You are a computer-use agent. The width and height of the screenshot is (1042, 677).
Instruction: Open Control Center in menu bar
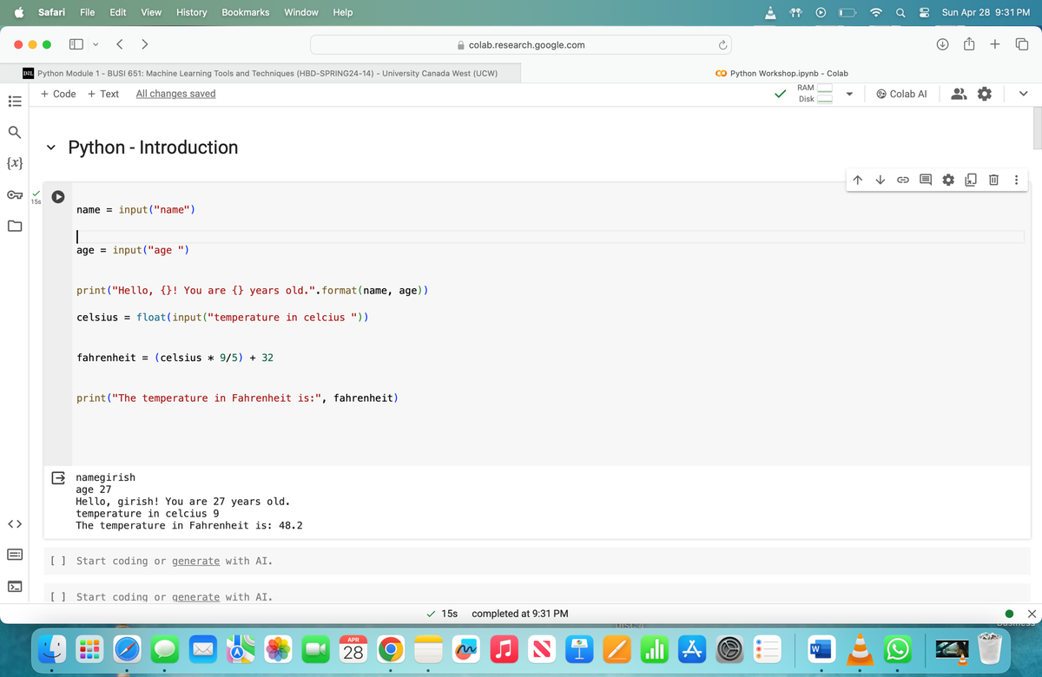(923, 12)
